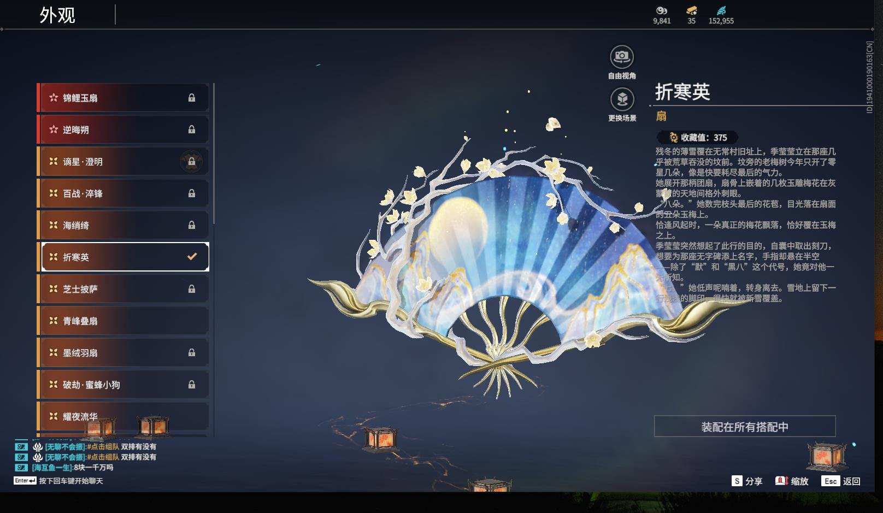Click #点击组队 link in first chat message
Image resolution: width=883 pixels, height=513 pixels.
click(x=103, y=447)
